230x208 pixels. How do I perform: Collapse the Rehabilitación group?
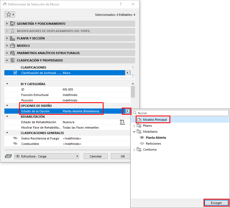click(7, 117)
